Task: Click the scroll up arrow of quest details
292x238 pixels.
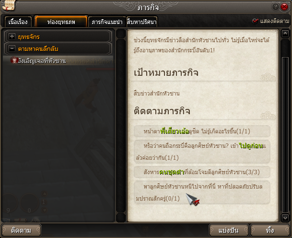Action: [x=285, y=34]
